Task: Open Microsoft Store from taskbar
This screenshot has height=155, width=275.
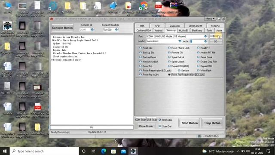Action: (113, 151)
